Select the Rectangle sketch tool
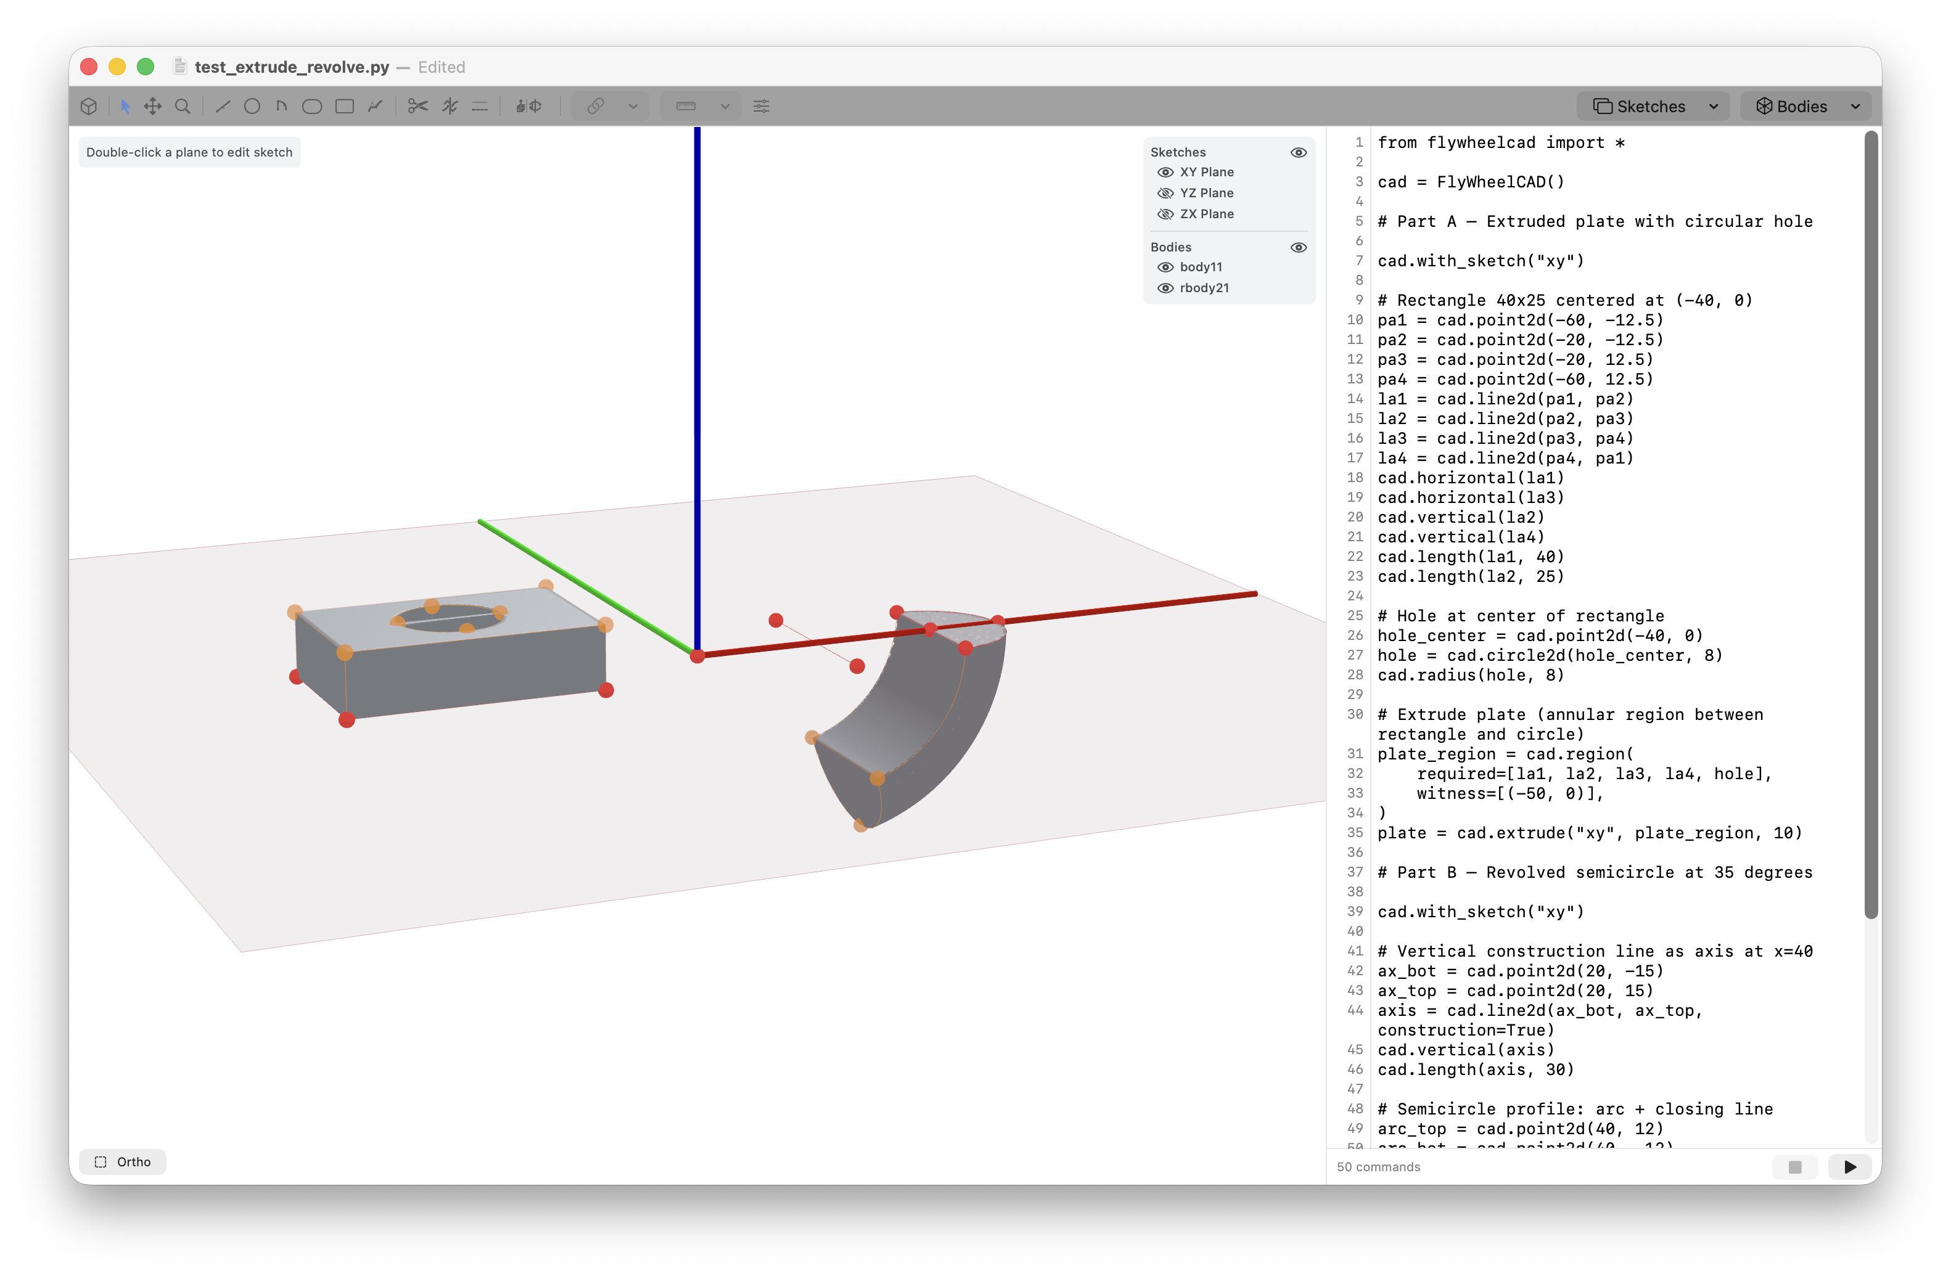The width and height of the screenshot is (1951, 1276). (x=344, y=107)
